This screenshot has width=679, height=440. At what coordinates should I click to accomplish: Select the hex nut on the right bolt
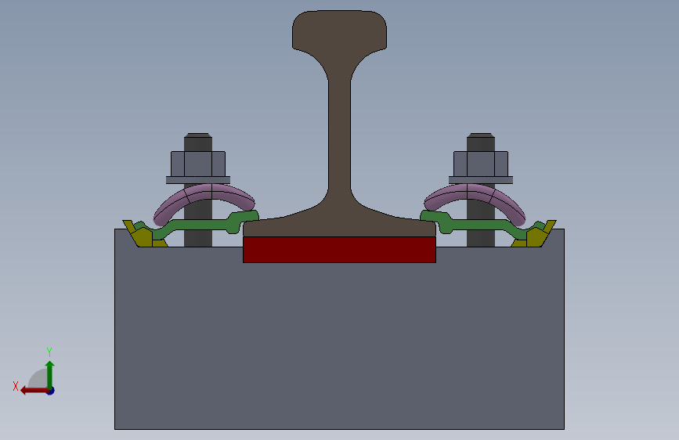pos(481,164)
